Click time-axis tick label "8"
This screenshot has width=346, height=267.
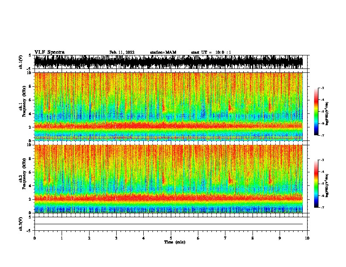[x=253, y=238]
